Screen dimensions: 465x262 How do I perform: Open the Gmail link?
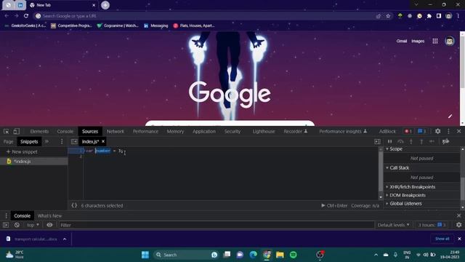[402, 41]
